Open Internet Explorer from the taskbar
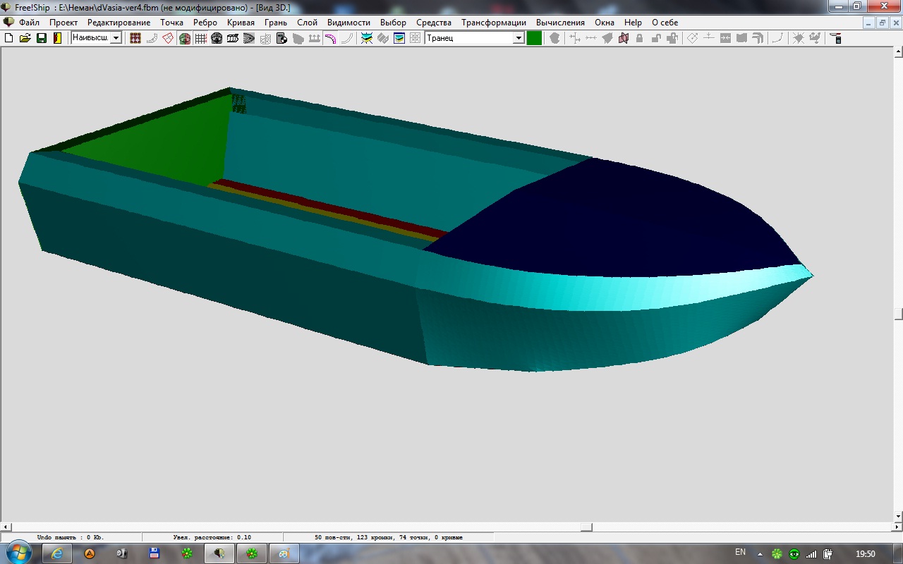 [x=57, y=553]
